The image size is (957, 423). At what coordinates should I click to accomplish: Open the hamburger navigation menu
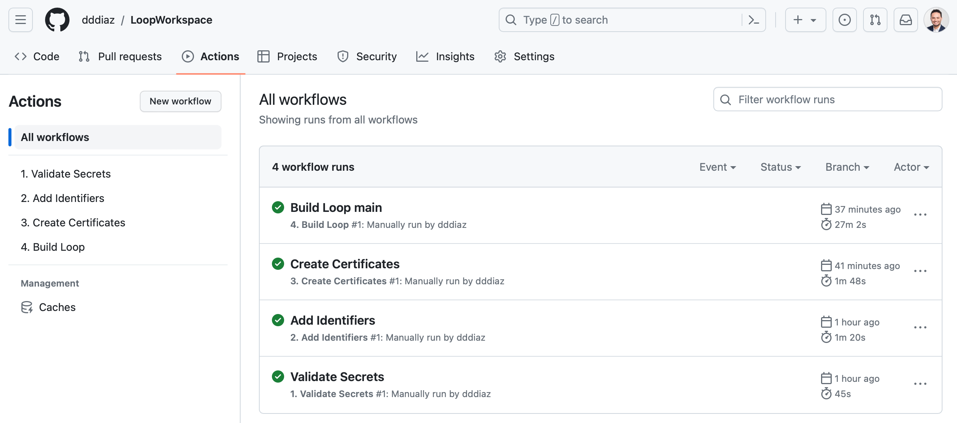(x=21, y=20)
